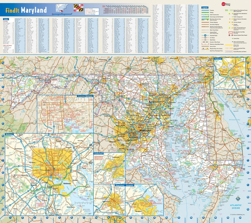
Task: Click the Distances along Major Routes symbol
Action: [x=205, y=44]
